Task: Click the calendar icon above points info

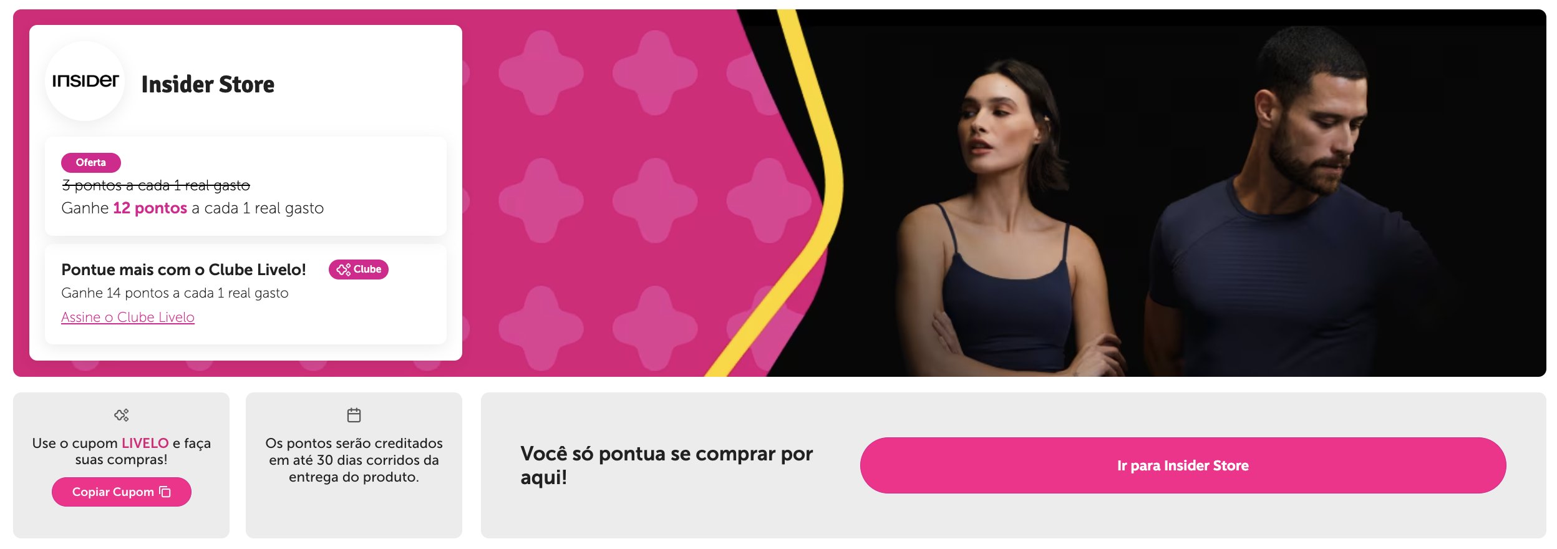Action: (x=354, y=415)
